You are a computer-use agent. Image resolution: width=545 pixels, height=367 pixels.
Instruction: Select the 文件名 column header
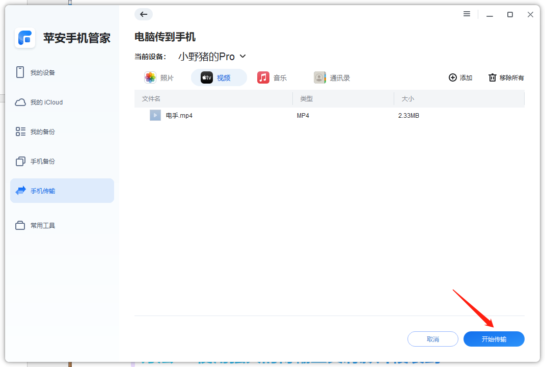[x=151, y=98]
